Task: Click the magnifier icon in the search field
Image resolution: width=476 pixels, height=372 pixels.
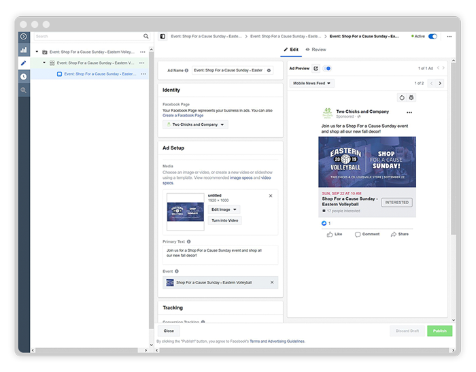Action: [146, 36]
